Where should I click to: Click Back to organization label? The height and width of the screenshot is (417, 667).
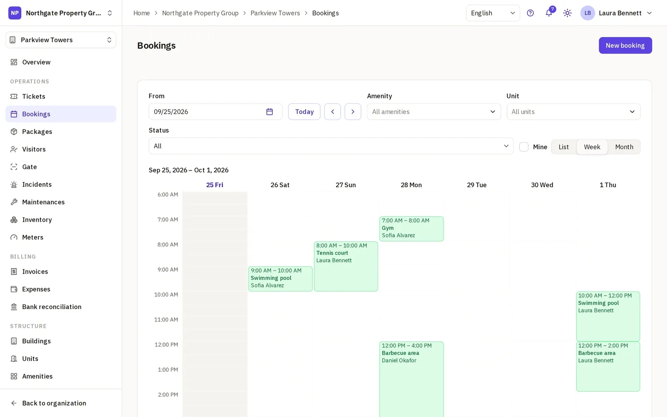point(54,403)
